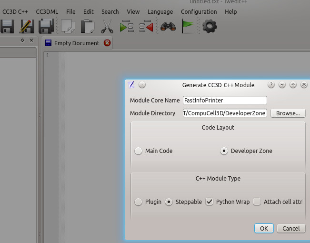The width and height of the screenshot is (310, 243).
Task: Click the red decrease indent icon
Action: 146,27
